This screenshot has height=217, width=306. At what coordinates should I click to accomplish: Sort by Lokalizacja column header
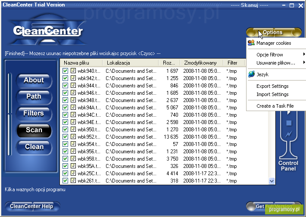click(131, 63)
